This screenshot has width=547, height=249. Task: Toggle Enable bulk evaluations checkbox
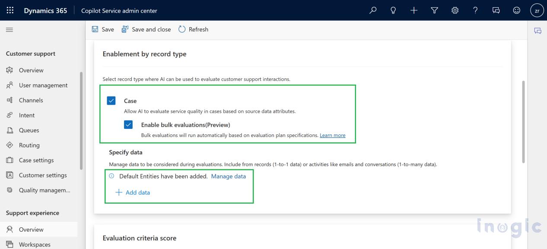pyautogui.click(x=128, y=125)
